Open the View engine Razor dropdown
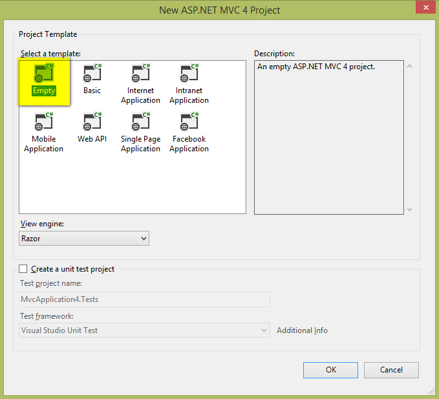 click(84, 239)
